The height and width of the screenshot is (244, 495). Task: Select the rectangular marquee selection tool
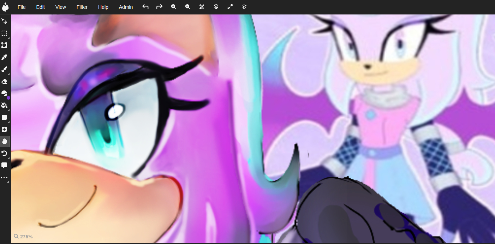point(4,33)
